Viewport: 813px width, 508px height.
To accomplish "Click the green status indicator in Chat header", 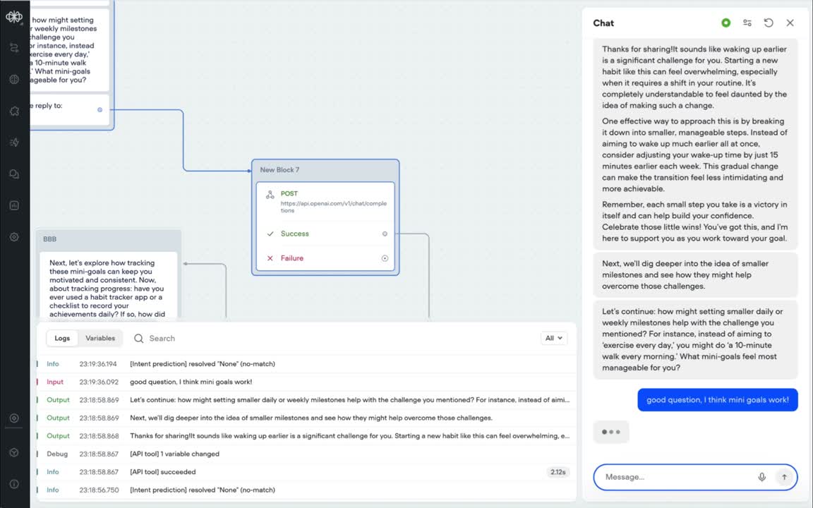I will click(x=726, y=23).
